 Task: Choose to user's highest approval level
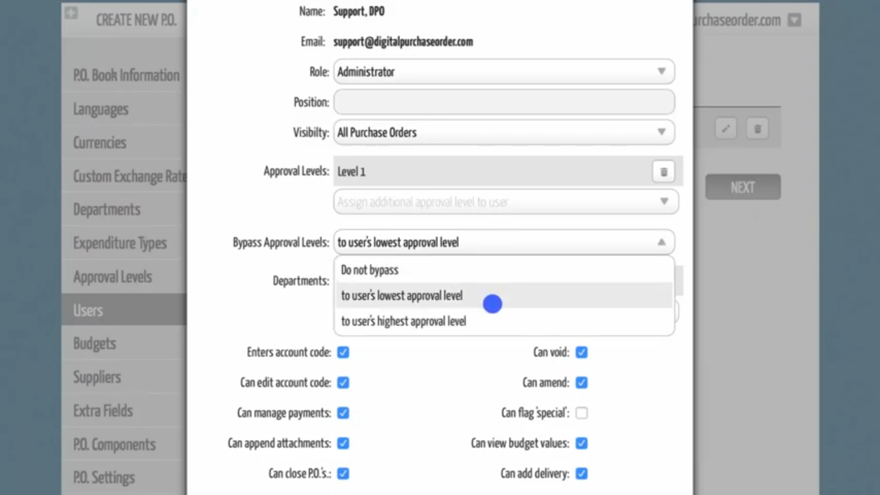[x=403, y=321]
